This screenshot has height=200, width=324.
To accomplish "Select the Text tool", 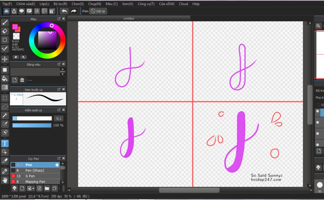I will click(x=5, y=143).
